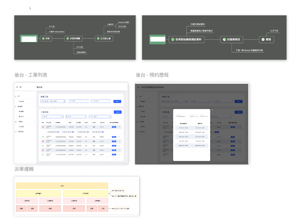Expand home sidebar group chevron in 工單列表 mockup
The image size is (300, 224).
pyautogui.click(x=35, y=96)
